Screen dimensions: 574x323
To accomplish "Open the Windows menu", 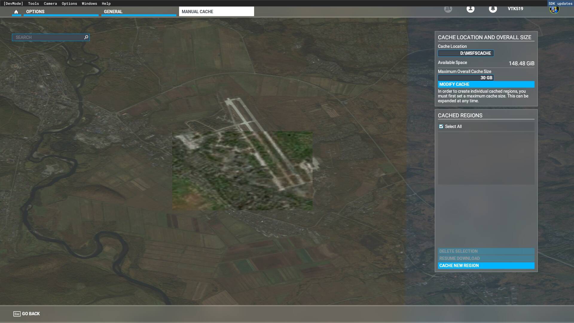I will (89, 4).
